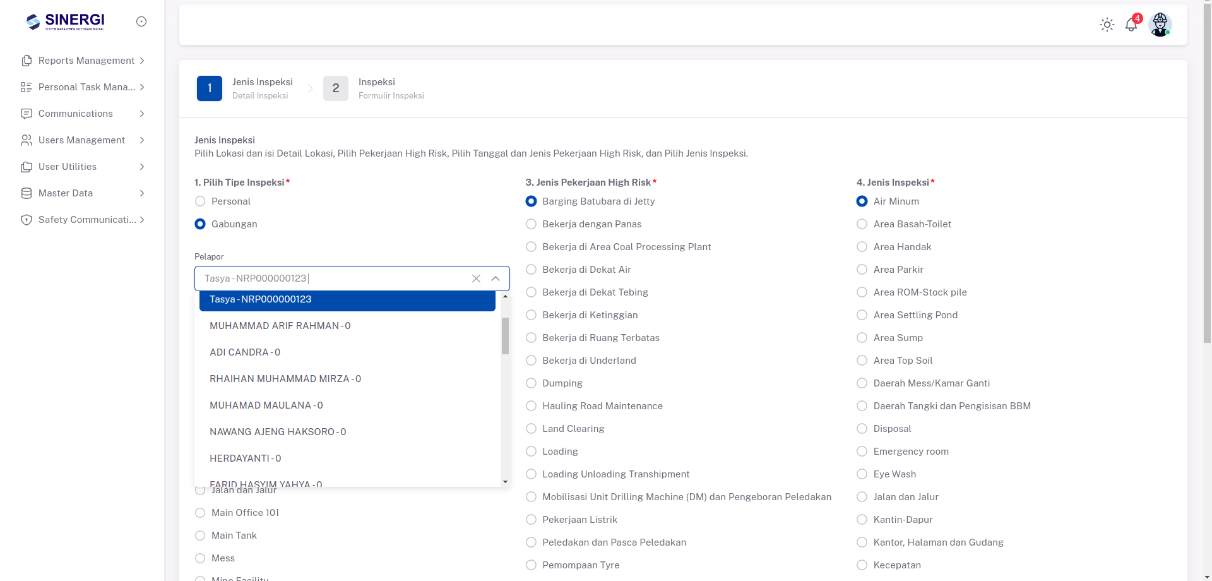Pick MUHAMAD MAULANA option
The height and width of the screenshot is (581, 1212).
click(x=347, y=405)
